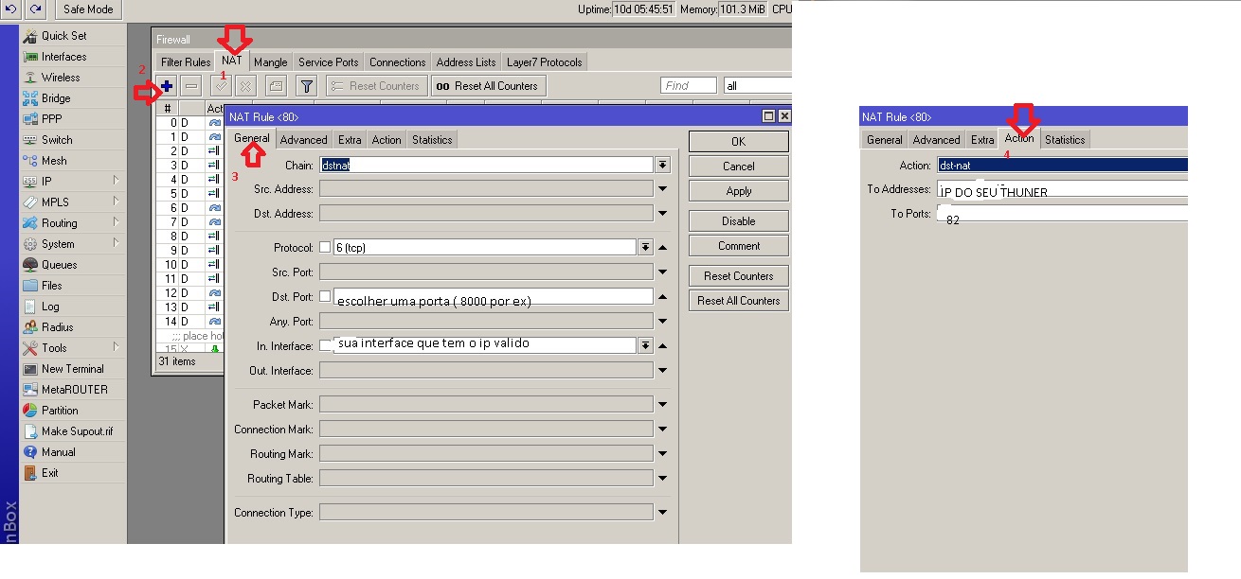The image size is (1241, 579).
Task: Switch to Filter Rules tab
Action: click(x=186, y=61)
